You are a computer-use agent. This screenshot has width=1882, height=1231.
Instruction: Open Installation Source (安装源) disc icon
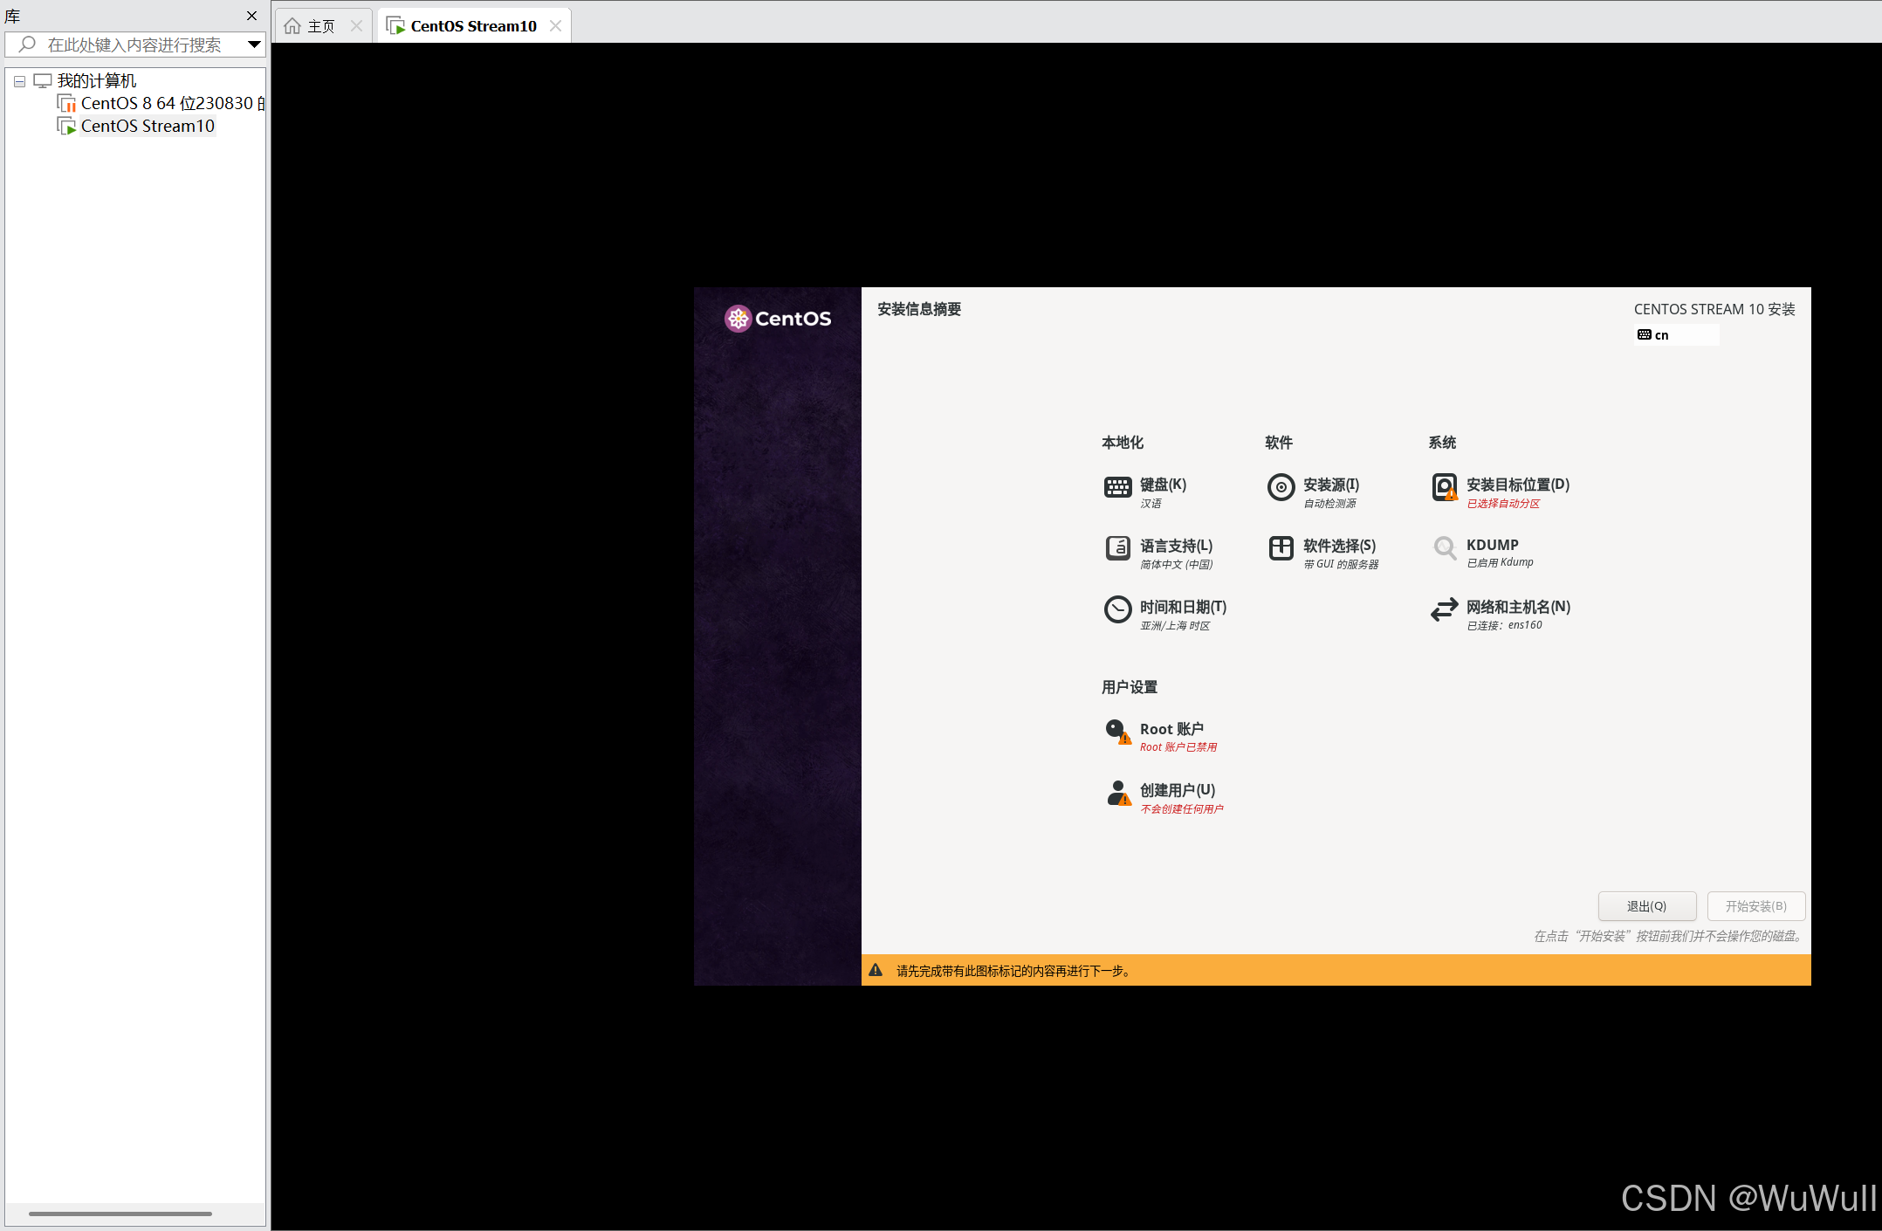point(1281,487)
